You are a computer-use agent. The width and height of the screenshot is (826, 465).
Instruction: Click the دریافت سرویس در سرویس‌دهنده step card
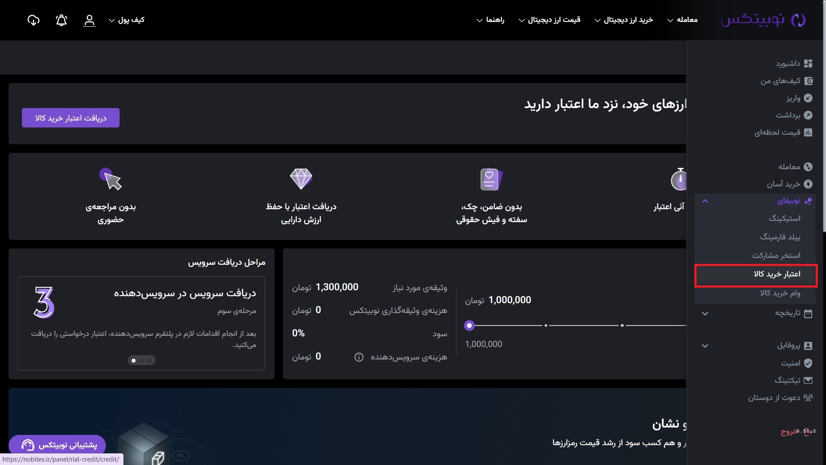(x=141, y=323)
